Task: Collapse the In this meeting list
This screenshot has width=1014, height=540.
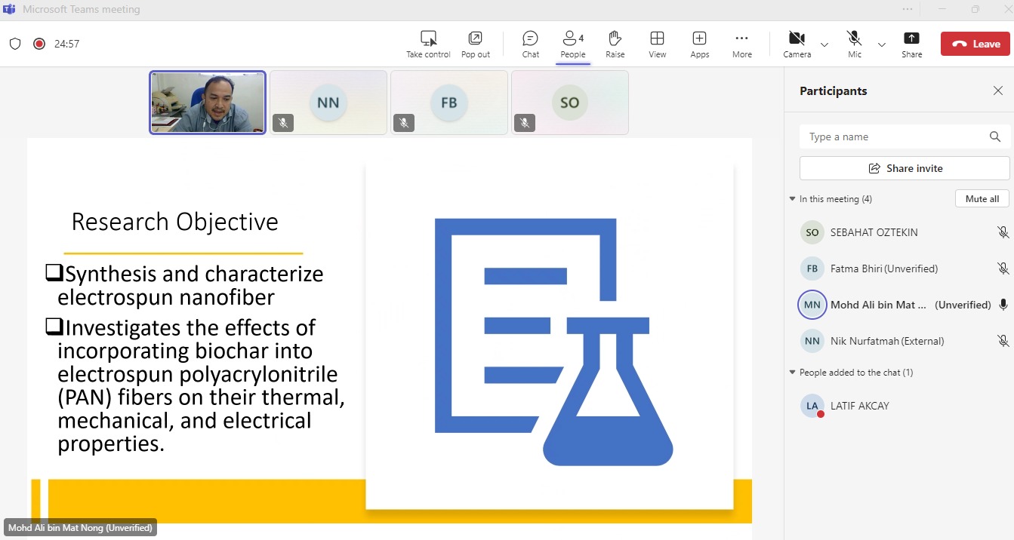Action: [x=792, y=199]
